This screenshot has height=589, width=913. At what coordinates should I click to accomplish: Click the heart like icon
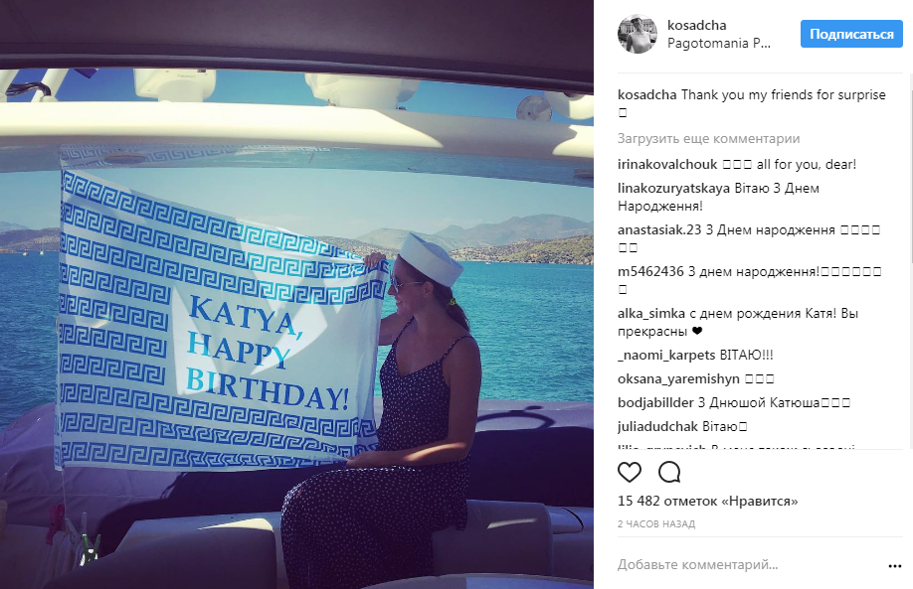(629, 472)
